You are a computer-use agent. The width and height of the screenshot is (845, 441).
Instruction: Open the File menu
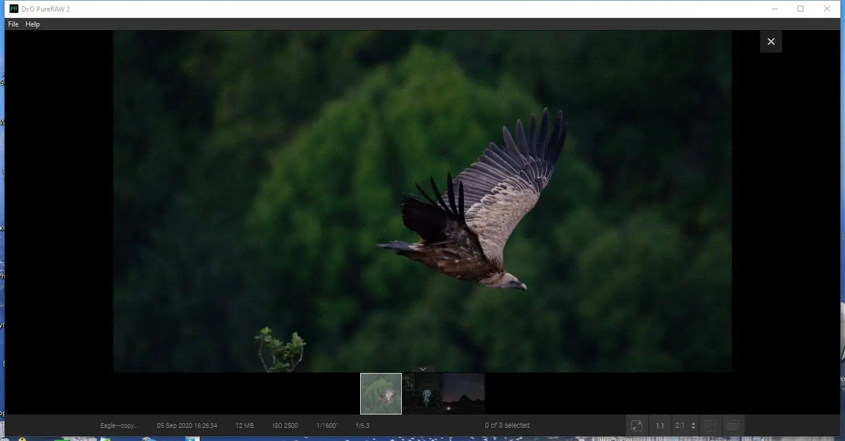[13, 24]
